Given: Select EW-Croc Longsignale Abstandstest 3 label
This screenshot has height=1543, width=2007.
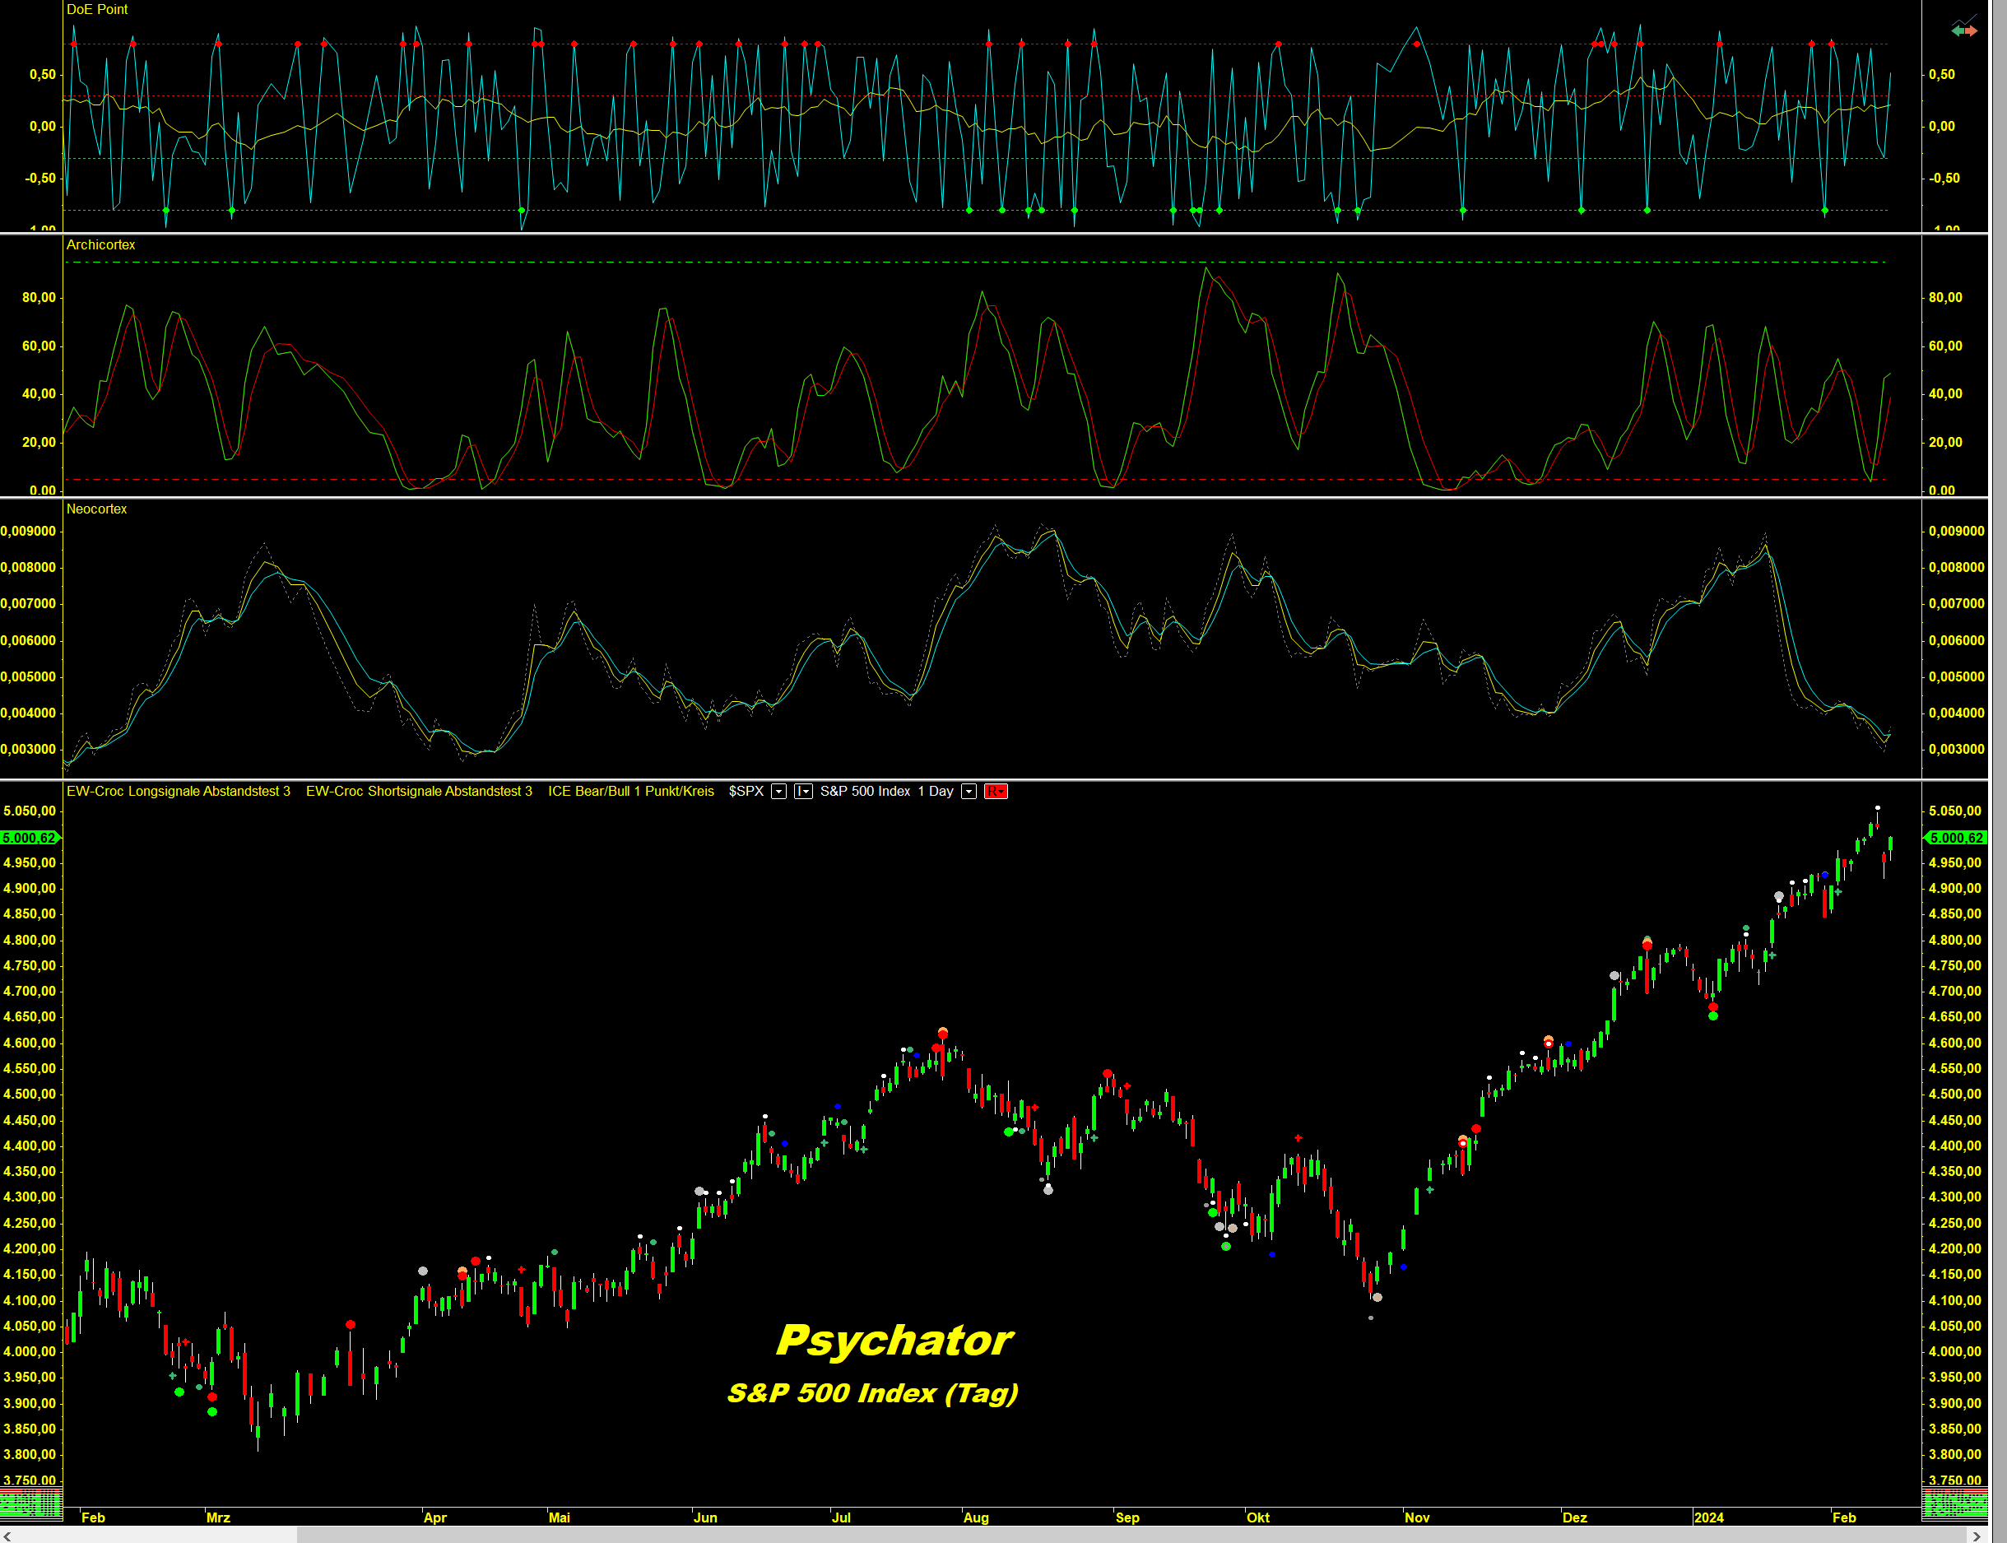Looking at the screenshot, I should (x=179, y=792).
